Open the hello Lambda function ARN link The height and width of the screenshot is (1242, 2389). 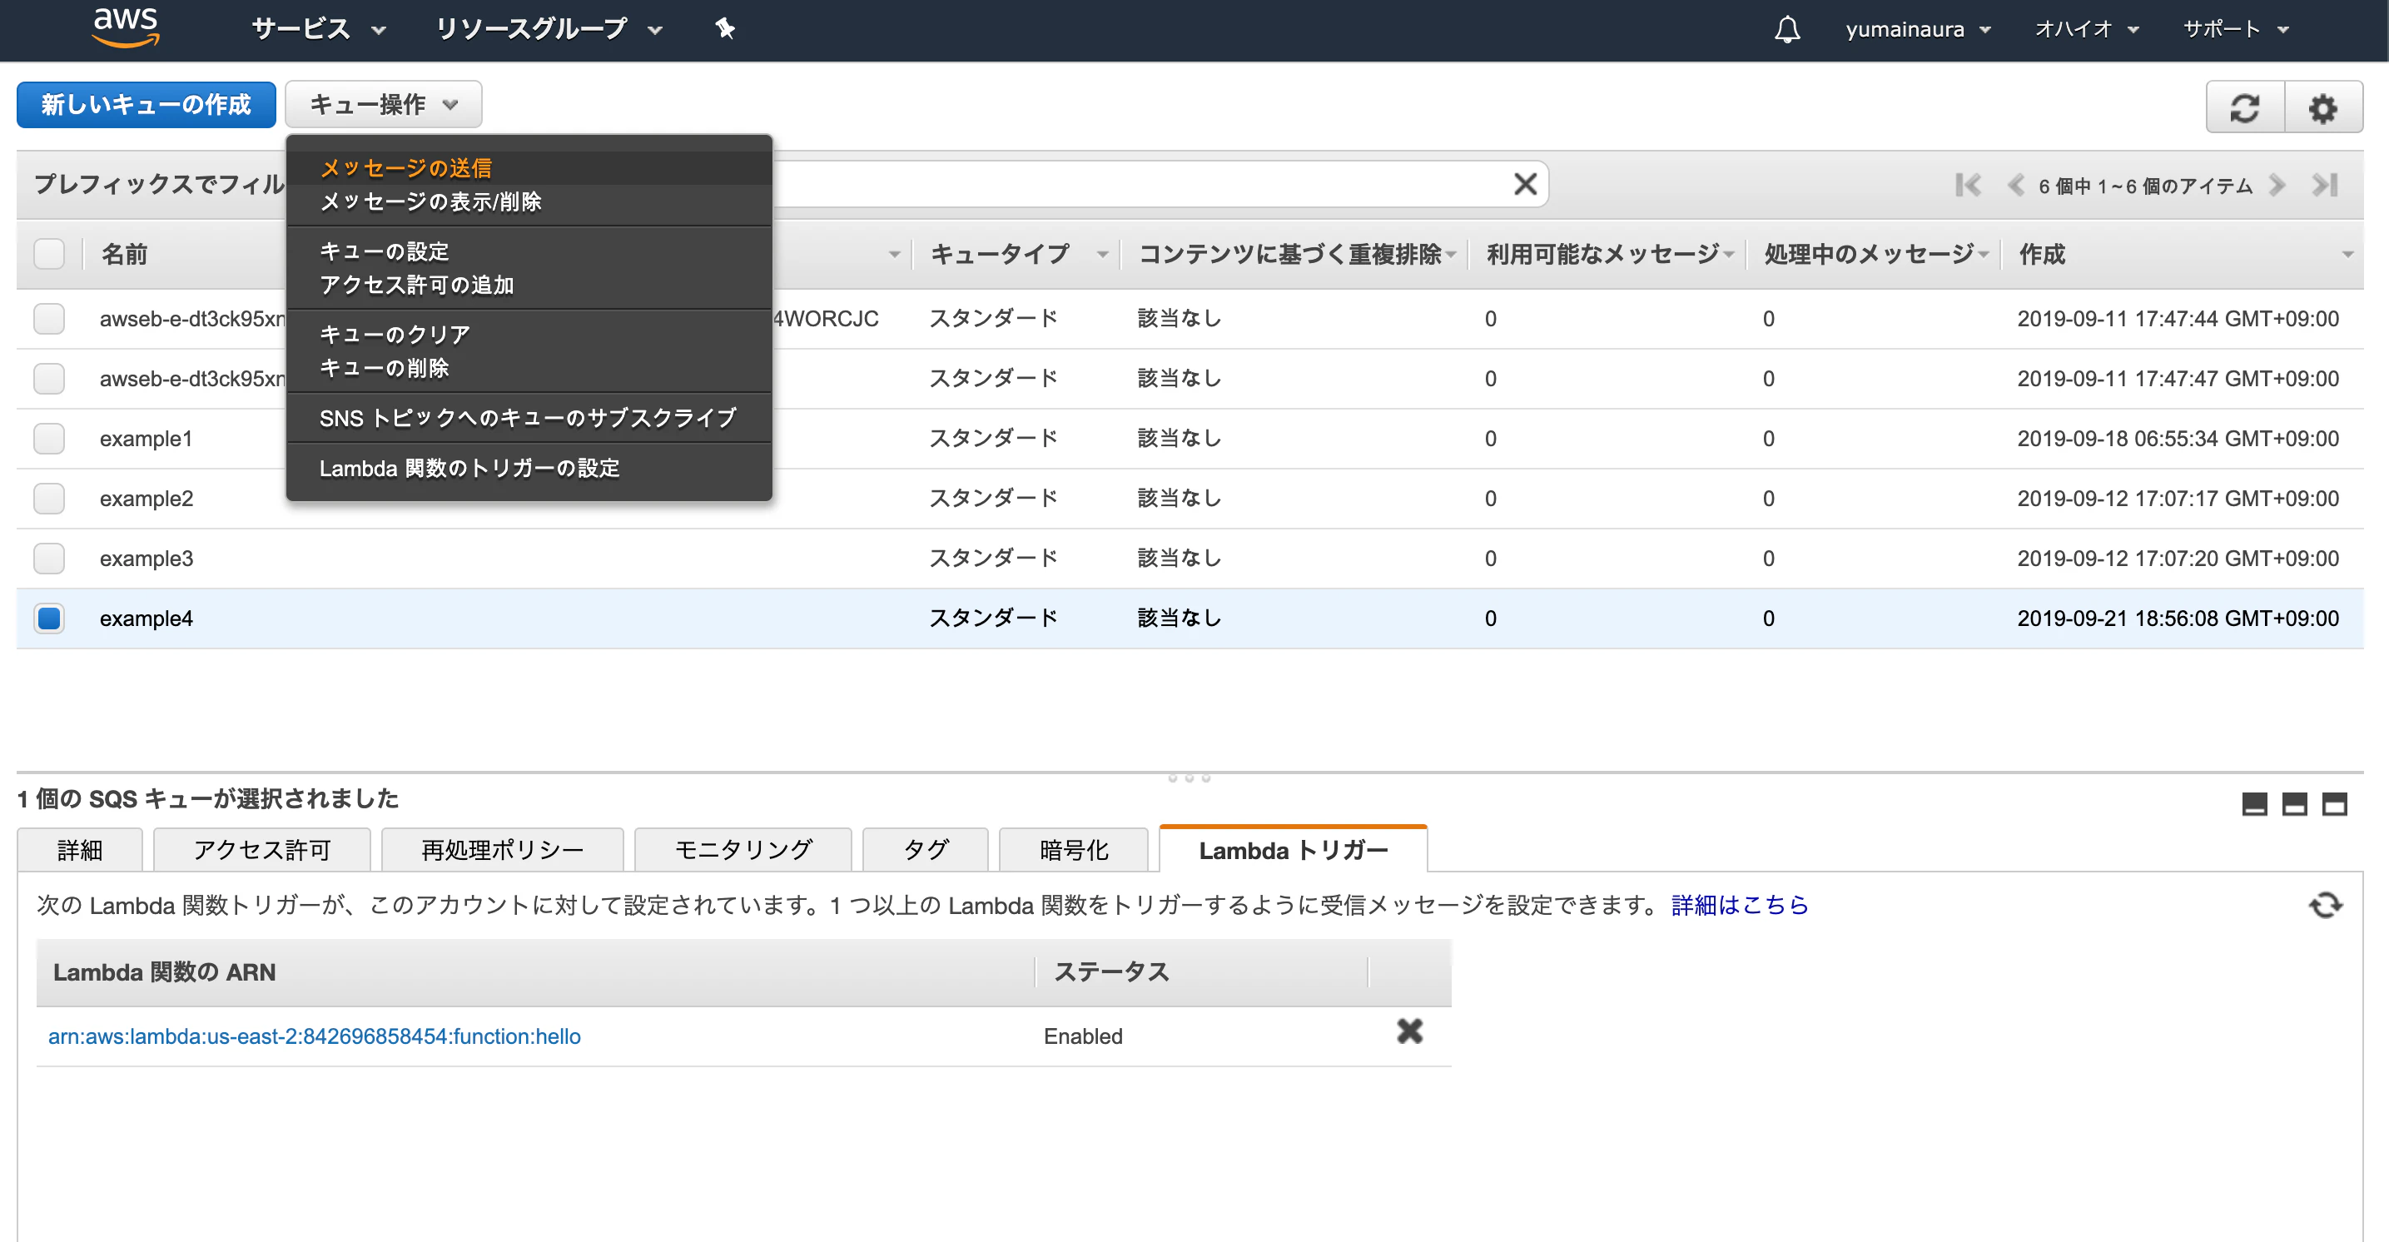(315, 1036)
